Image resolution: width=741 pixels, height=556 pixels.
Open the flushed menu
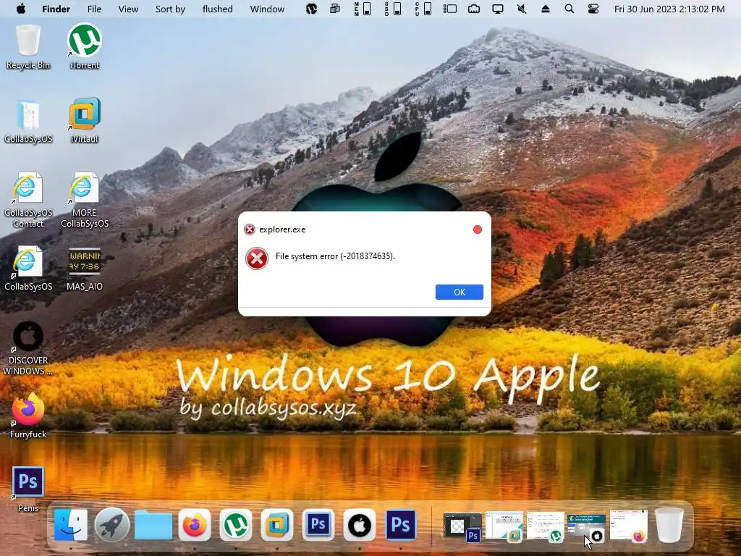[217, 9]
